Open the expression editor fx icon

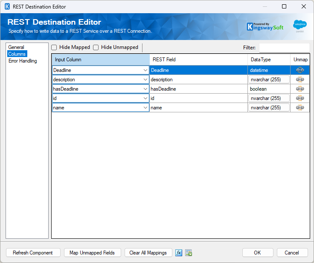(x=179, y=253)
